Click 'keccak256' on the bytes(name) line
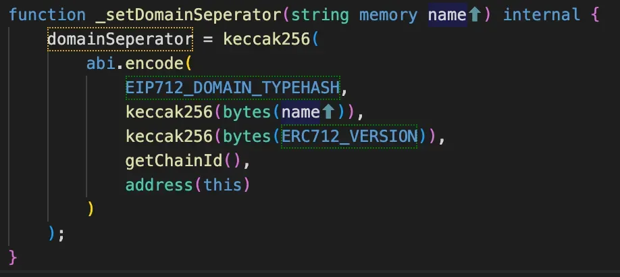620x277 pixels. [x=170, y=112]
